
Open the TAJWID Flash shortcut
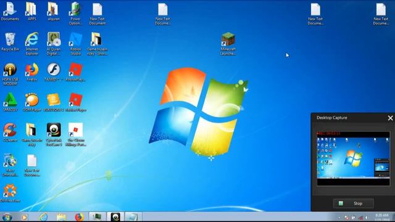[x=54, y=72]
